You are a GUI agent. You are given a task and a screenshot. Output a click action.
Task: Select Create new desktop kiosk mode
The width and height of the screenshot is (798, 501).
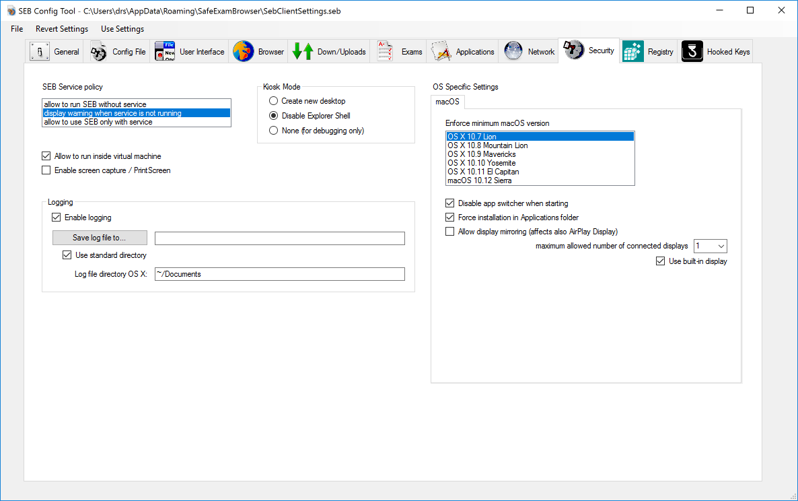click(x=273, y=101)
